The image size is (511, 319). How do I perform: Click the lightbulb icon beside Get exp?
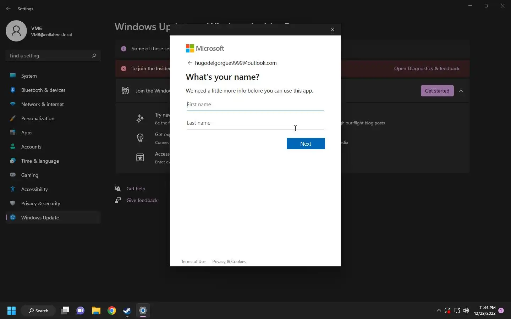(x=140, y=138)
